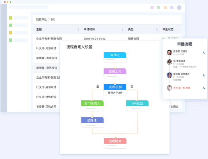The width and height of the screenshot is (208, 159).
Task: Click the purple square icon in top bar
Action: (x=152, y=8)
